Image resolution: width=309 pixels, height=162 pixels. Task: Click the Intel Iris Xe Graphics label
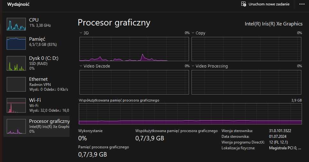[x=274, y=24]
